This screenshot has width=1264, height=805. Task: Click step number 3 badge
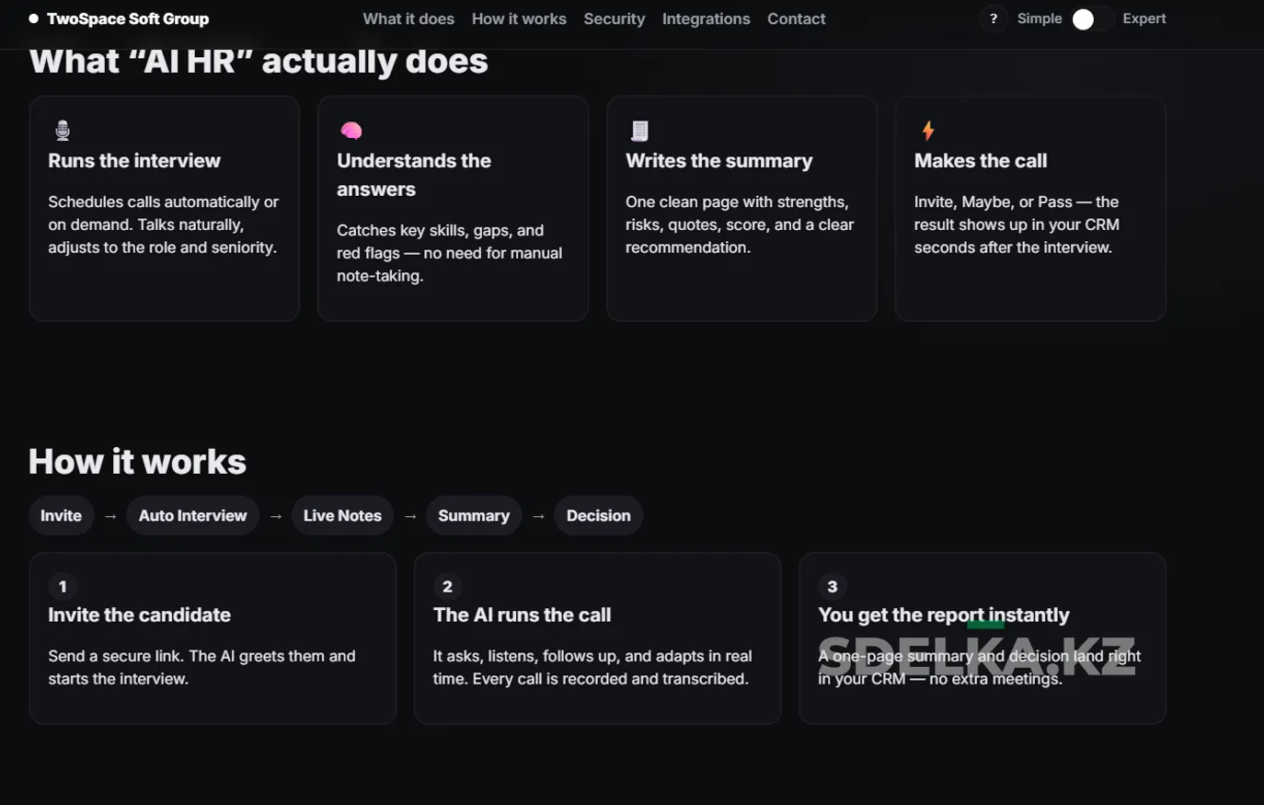click(833, 586)
